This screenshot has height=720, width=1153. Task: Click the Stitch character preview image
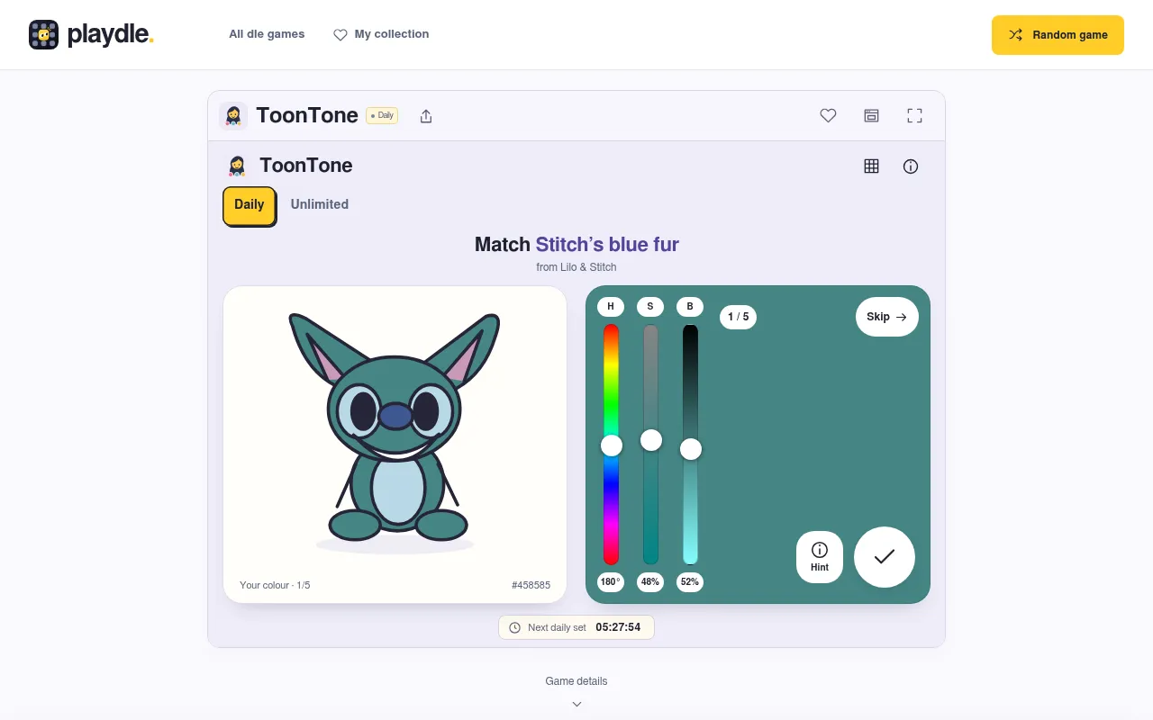pos(395,431)
